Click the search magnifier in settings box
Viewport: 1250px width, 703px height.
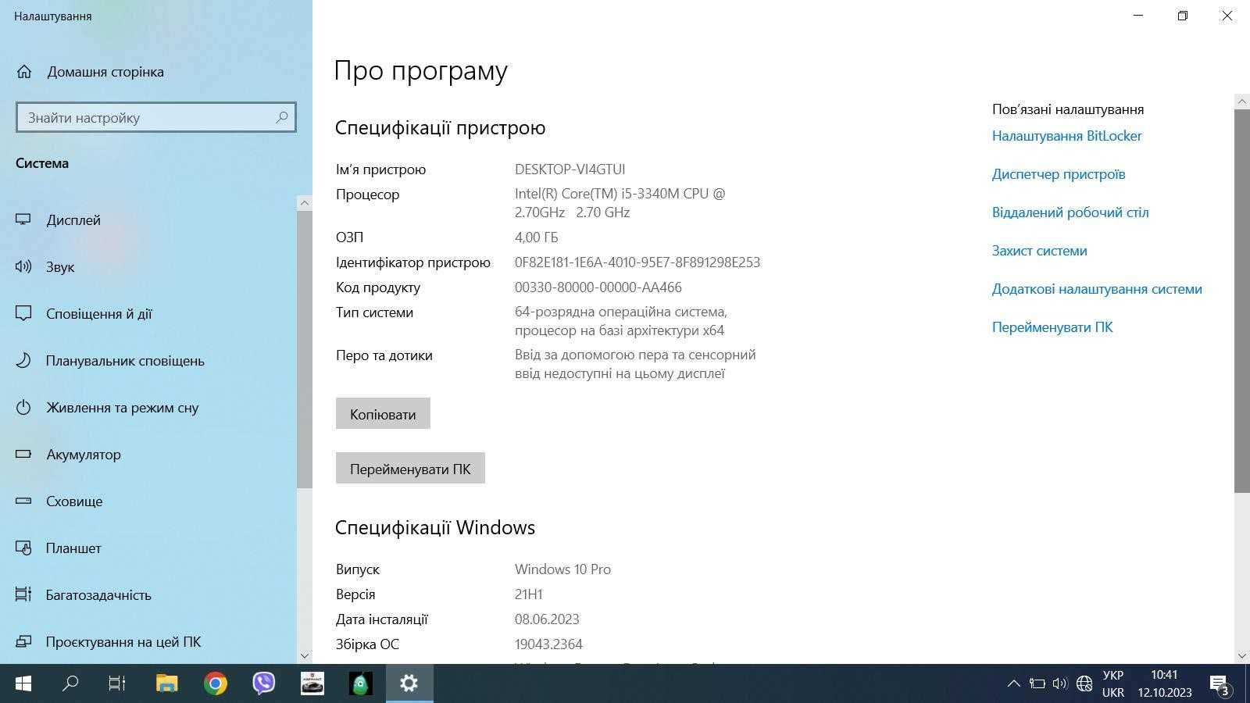point(281,117)
